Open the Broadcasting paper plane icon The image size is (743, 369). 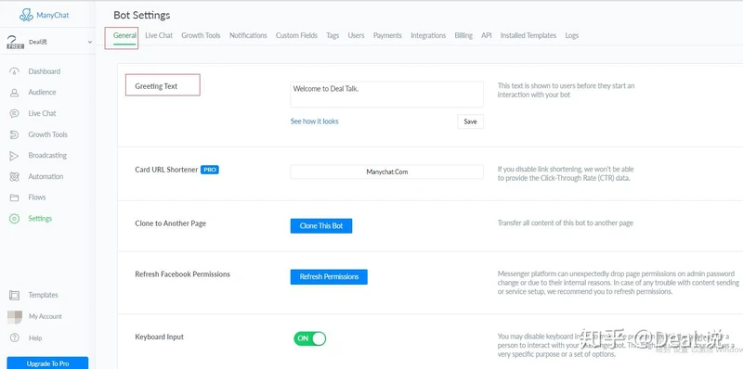pos(14,156)
